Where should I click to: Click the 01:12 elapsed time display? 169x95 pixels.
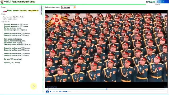(166, 87)
